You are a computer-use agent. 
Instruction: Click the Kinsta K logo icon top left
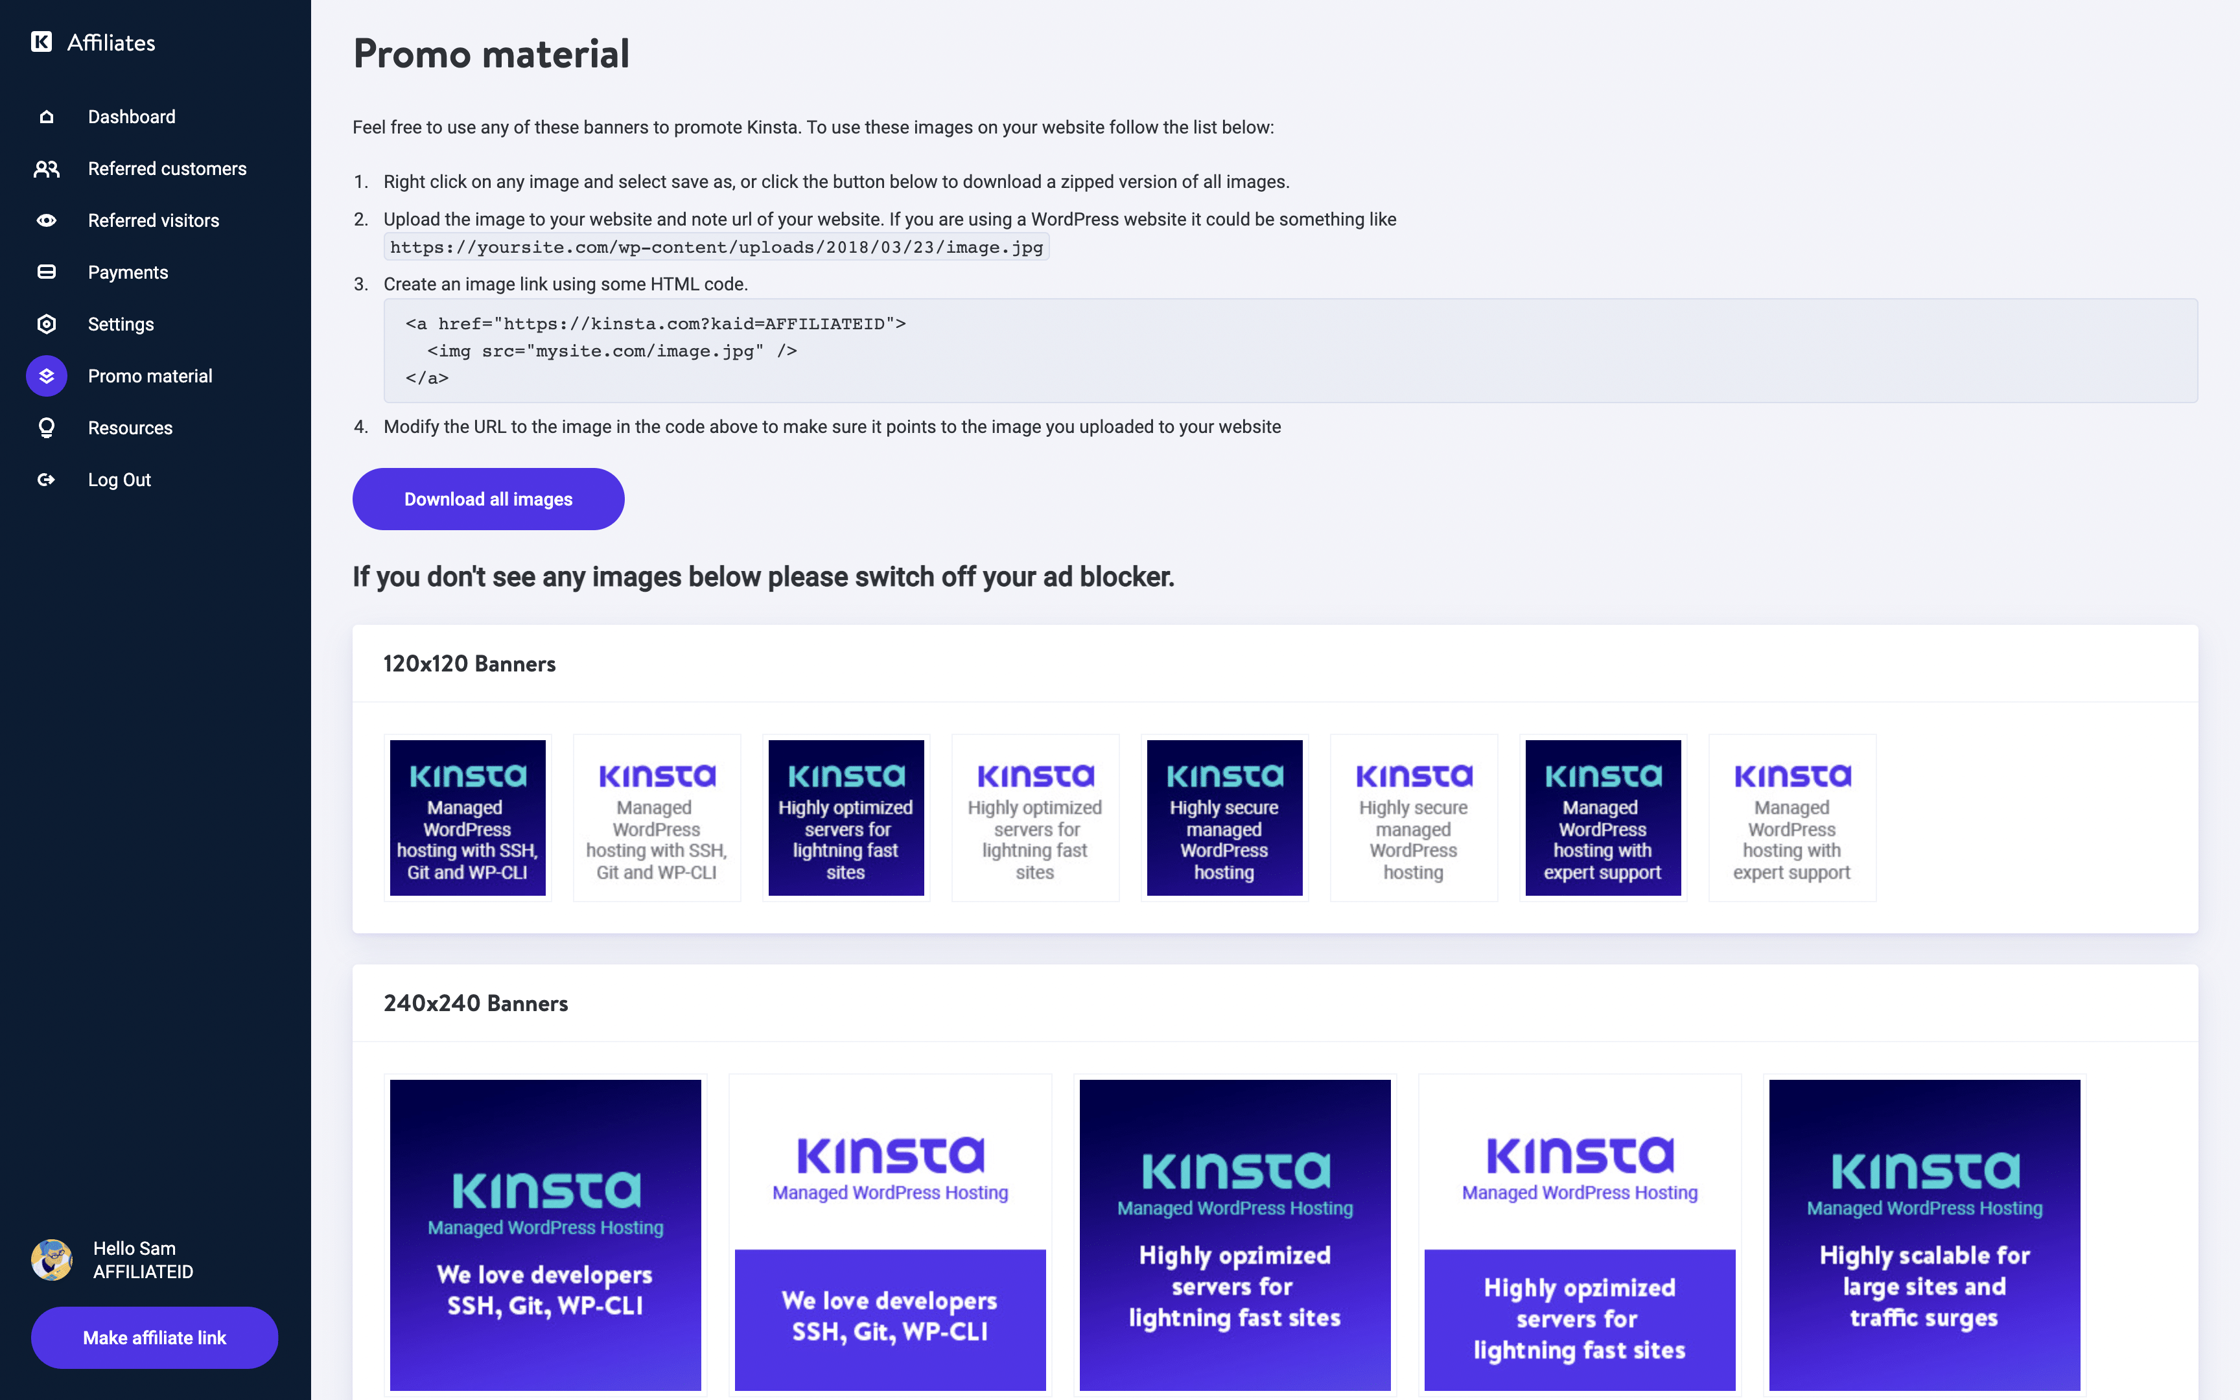(40, 42)
